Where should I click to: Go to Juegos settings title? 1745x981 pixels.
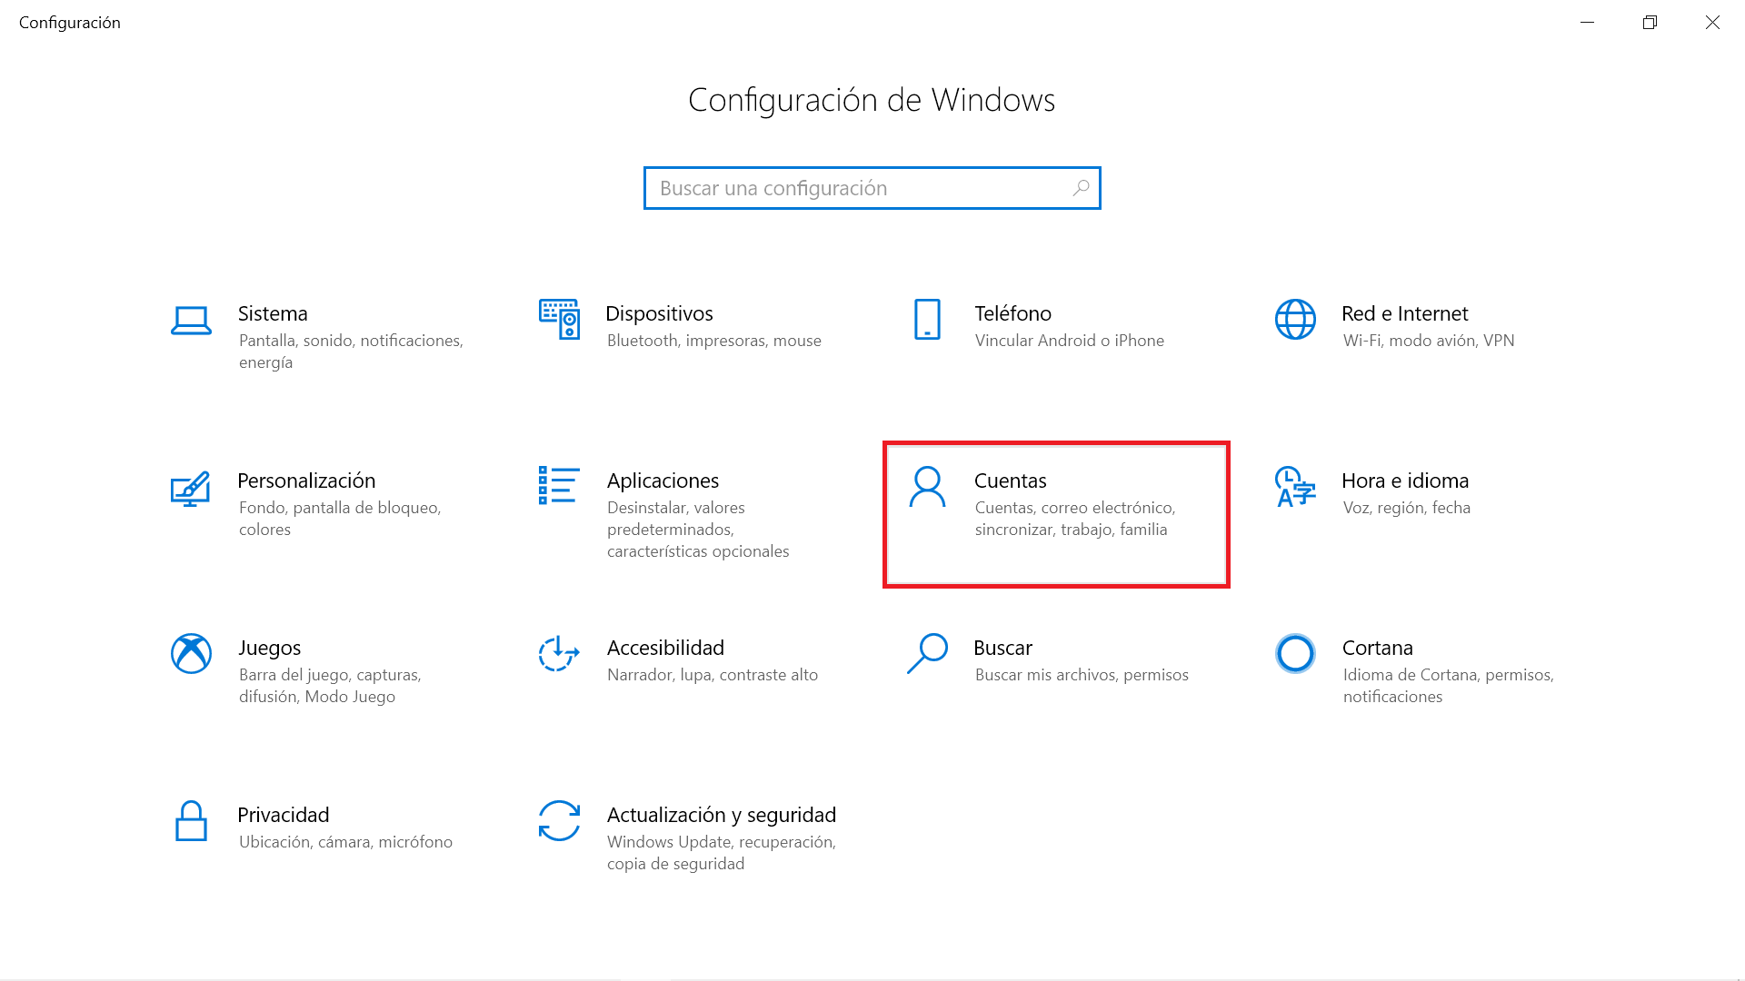coord(269,648)
